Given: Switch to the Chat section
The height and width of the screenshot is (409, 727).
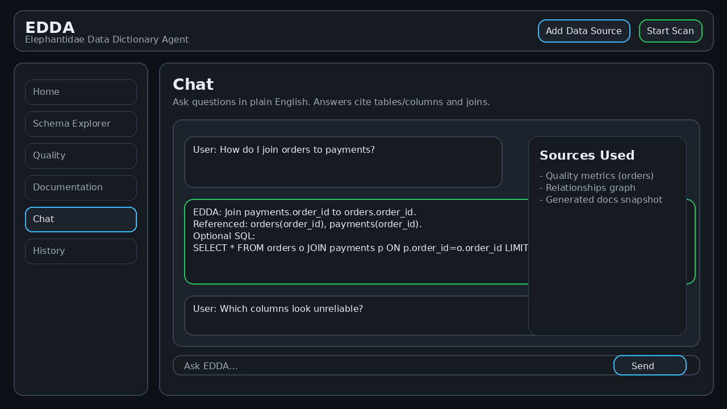Looking at the screenshot, I should [81, 219].
